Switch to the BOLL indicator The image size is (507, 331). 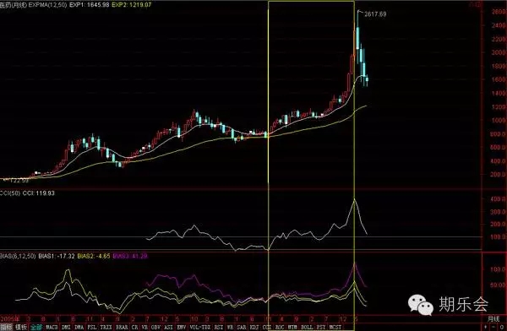click(x=307, y=327)
